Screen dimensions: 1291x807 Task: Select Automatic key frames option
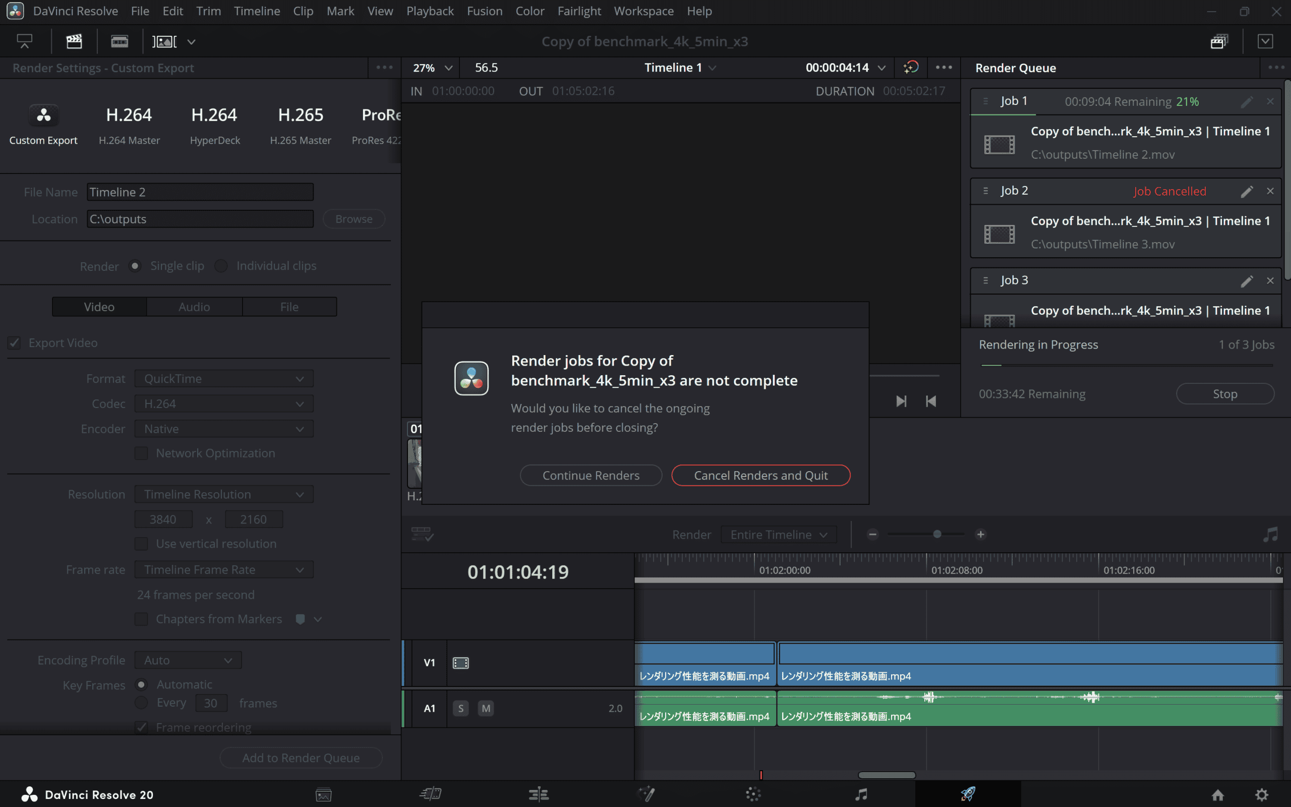click(141, 684)
